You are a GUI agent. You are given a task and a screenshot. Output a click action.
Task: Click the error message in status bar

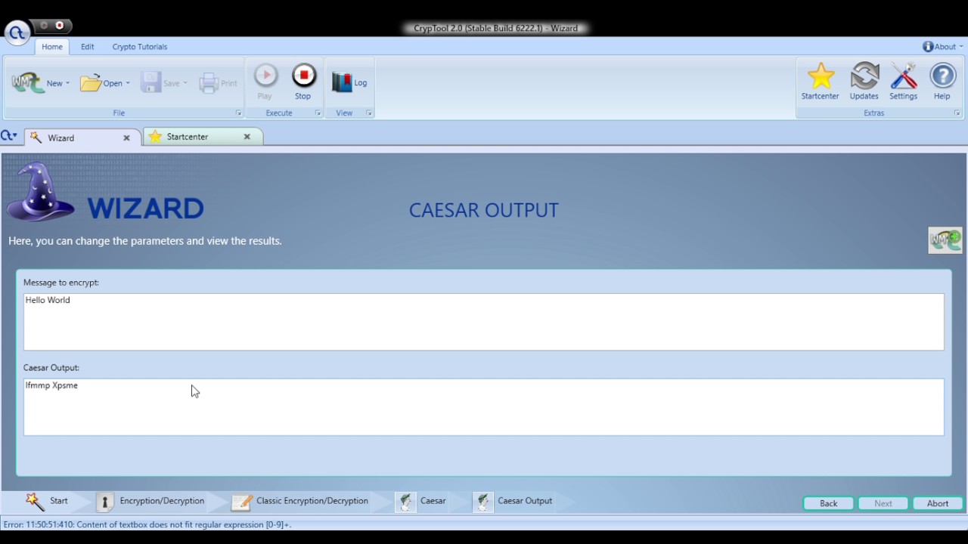tap(147, 524)
